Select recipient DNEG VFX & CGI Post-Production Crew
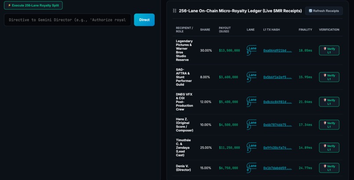The height and width of the screenshot is (180, 354). [x=184, y=102]
